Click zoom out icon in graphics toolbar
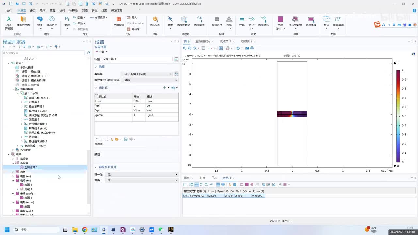Image resolution: width=418 pixels, height=235 pixels. pyautogui.click(x=190, y=48)
